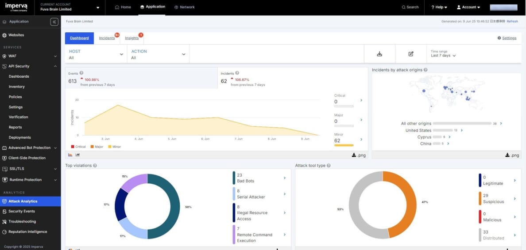
Task: Collapse the sidebar with double-chevron icon
Action: click(x=54, y=22)
